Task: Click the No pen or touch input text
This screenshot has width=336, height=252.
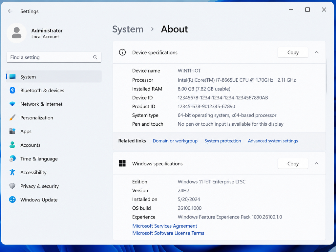Action: coord(230,124)
